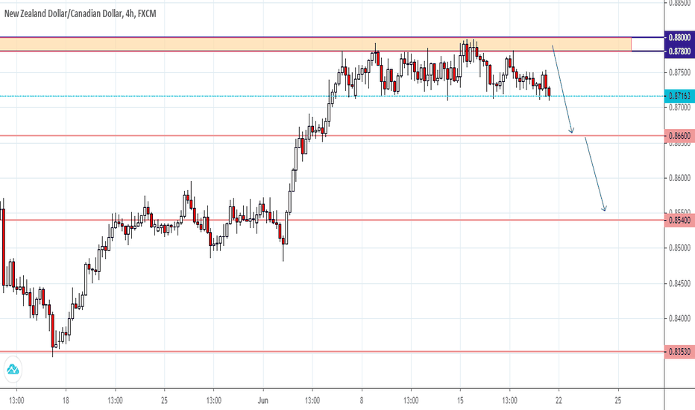
Task: Click the 0.87500 axis price
Action: [x=679, y=72]
